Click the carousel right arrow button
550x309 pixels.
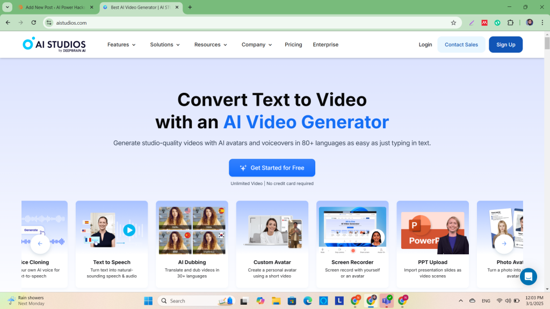point(504,244)
